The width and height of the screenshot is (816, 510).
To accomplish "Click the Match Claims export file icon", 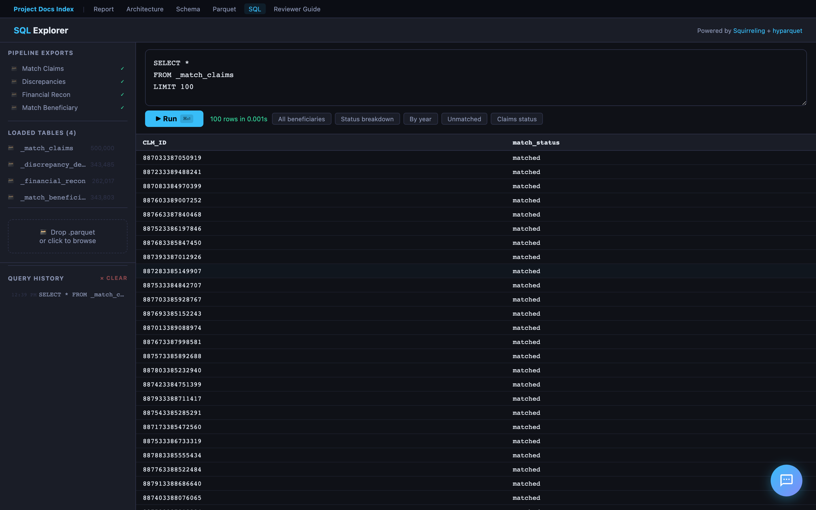I will pyautogui.click(x=14, y=69).
